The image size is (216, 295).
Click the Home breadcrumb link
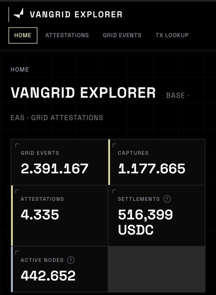tap(20, 69)
